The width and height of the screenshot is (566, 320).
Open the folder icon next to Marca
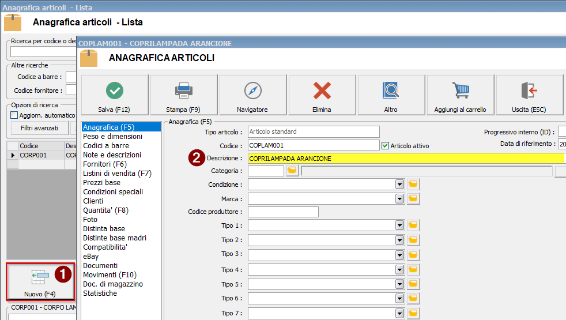pos(413,198)
